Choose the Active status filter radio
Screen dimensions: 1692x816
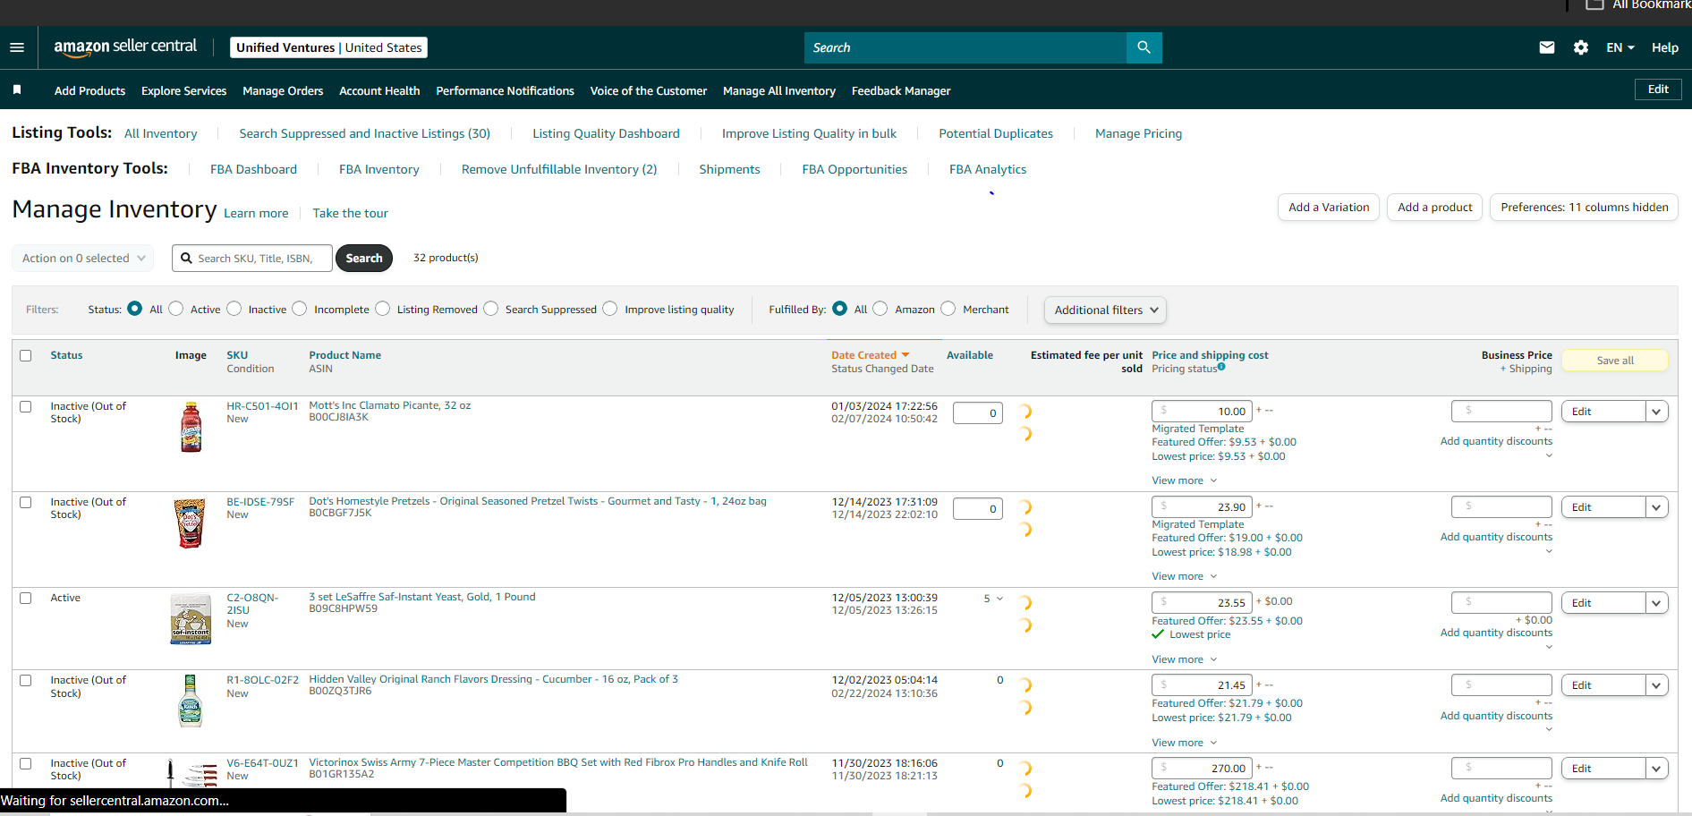(x=176, y=309)
